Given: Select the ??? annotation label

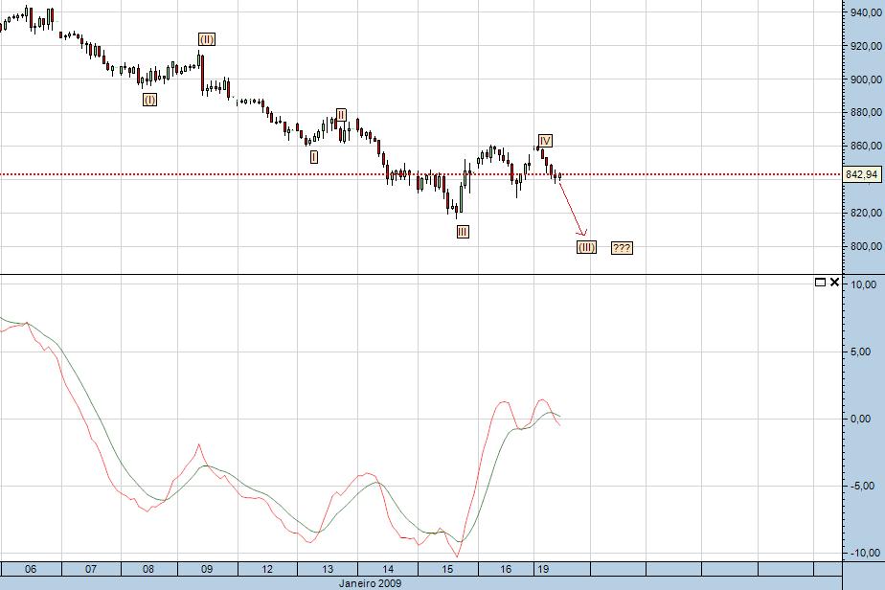Looking at the screenshot, I should point(622,248).
